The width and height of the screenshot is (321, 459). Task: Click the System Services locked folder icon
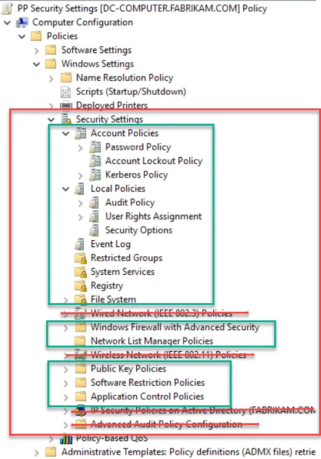click(81, 272)
